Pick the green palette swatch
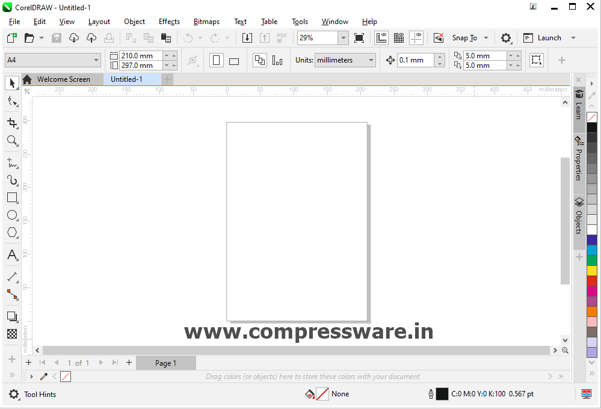601x409 pixels. click(x=592, y=260)
